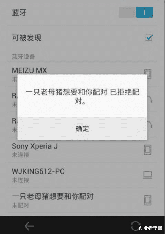Toggle the 蓝牙 Bluetooth switch off
This screenshot has width=165, height=234.
tap(136, 12)
